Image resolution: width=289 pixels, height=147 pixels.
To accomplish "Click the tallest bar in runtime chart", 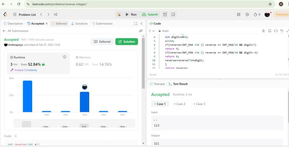I will coord(27,96).
